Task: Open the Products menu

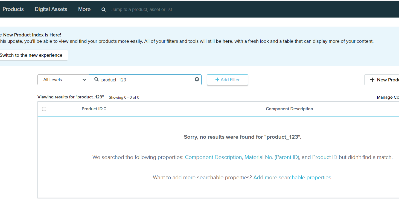Action: point(13,9)
